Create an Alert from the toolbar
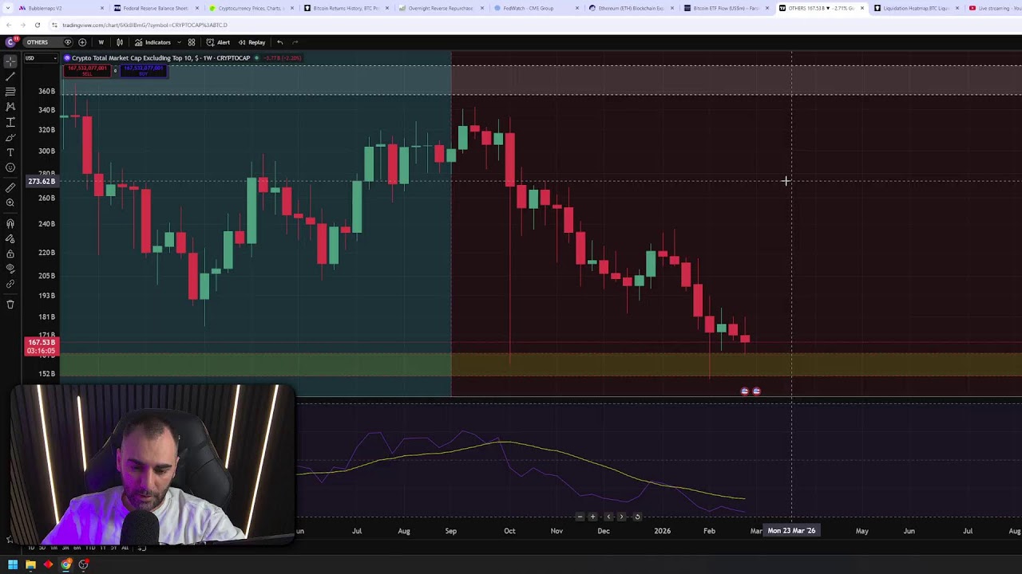The height and width of the screenshot is (574, 1022). [218, 42]
